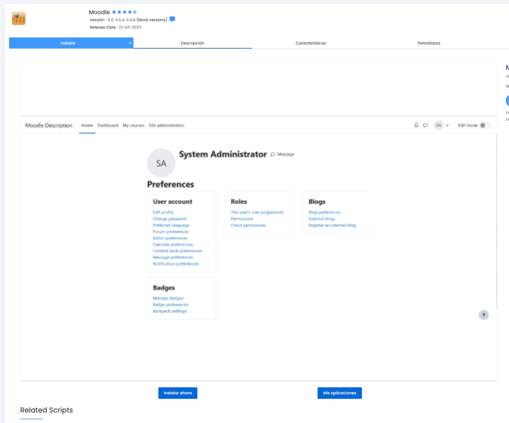
Task: Click the Instalar ahora button
Action: 178,393
